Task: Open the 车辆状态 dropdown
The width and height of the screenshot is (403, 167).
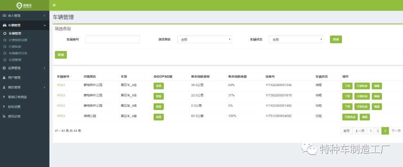Action: (x=296, y=39)
